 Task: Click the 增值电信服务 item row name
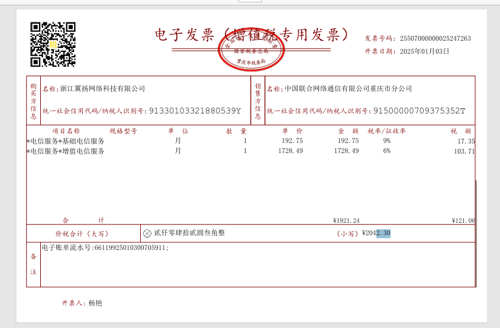pos(66,151)
